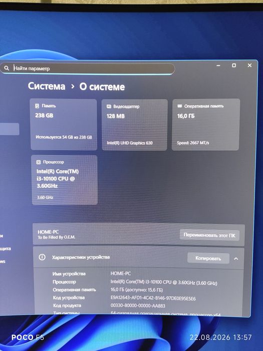
Task: Click 'Intel(R) UHD Graphics 630' text
Action: coord(130,143)
